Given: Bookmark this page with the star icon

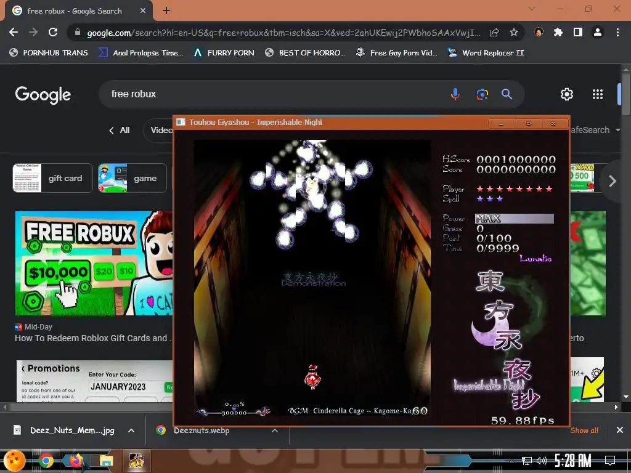Looking at the screenshot, I should tap(513, 33).
